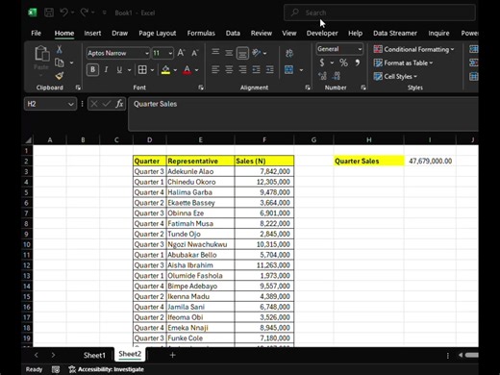Apply Comma Style
The width and height of the screenshot is (500, 375).
tap(357, 62)
